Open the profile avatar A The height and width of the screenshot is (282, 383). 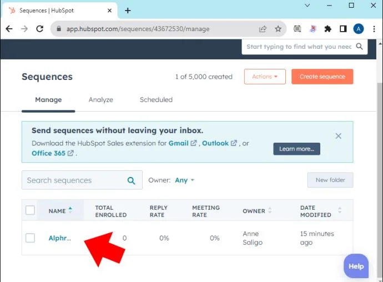pos(359,29)
